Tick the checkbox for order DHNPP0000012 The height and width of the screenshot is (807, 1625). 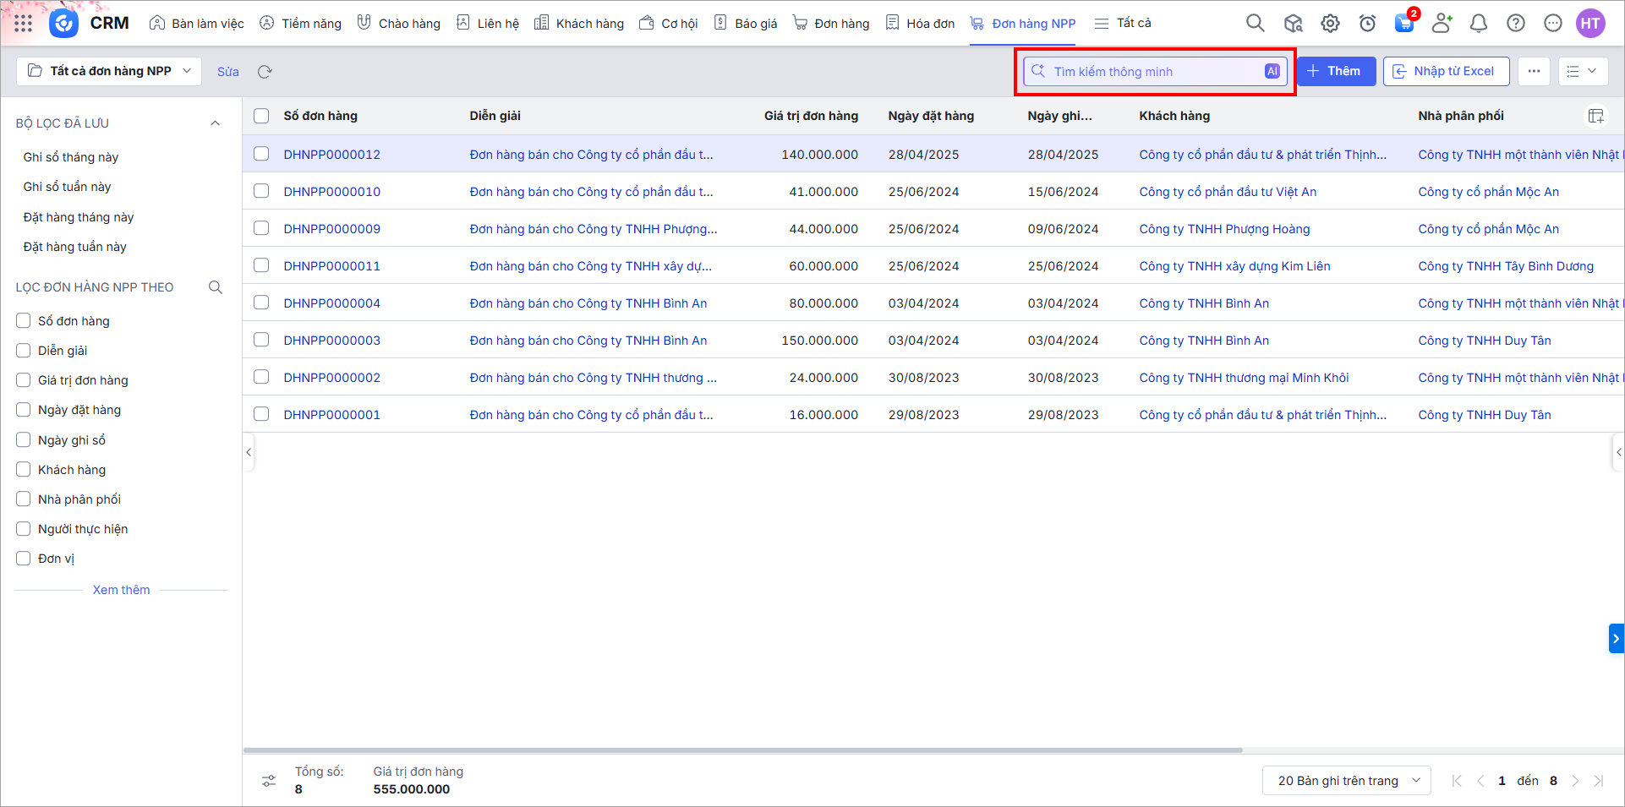tap(261, 154)
